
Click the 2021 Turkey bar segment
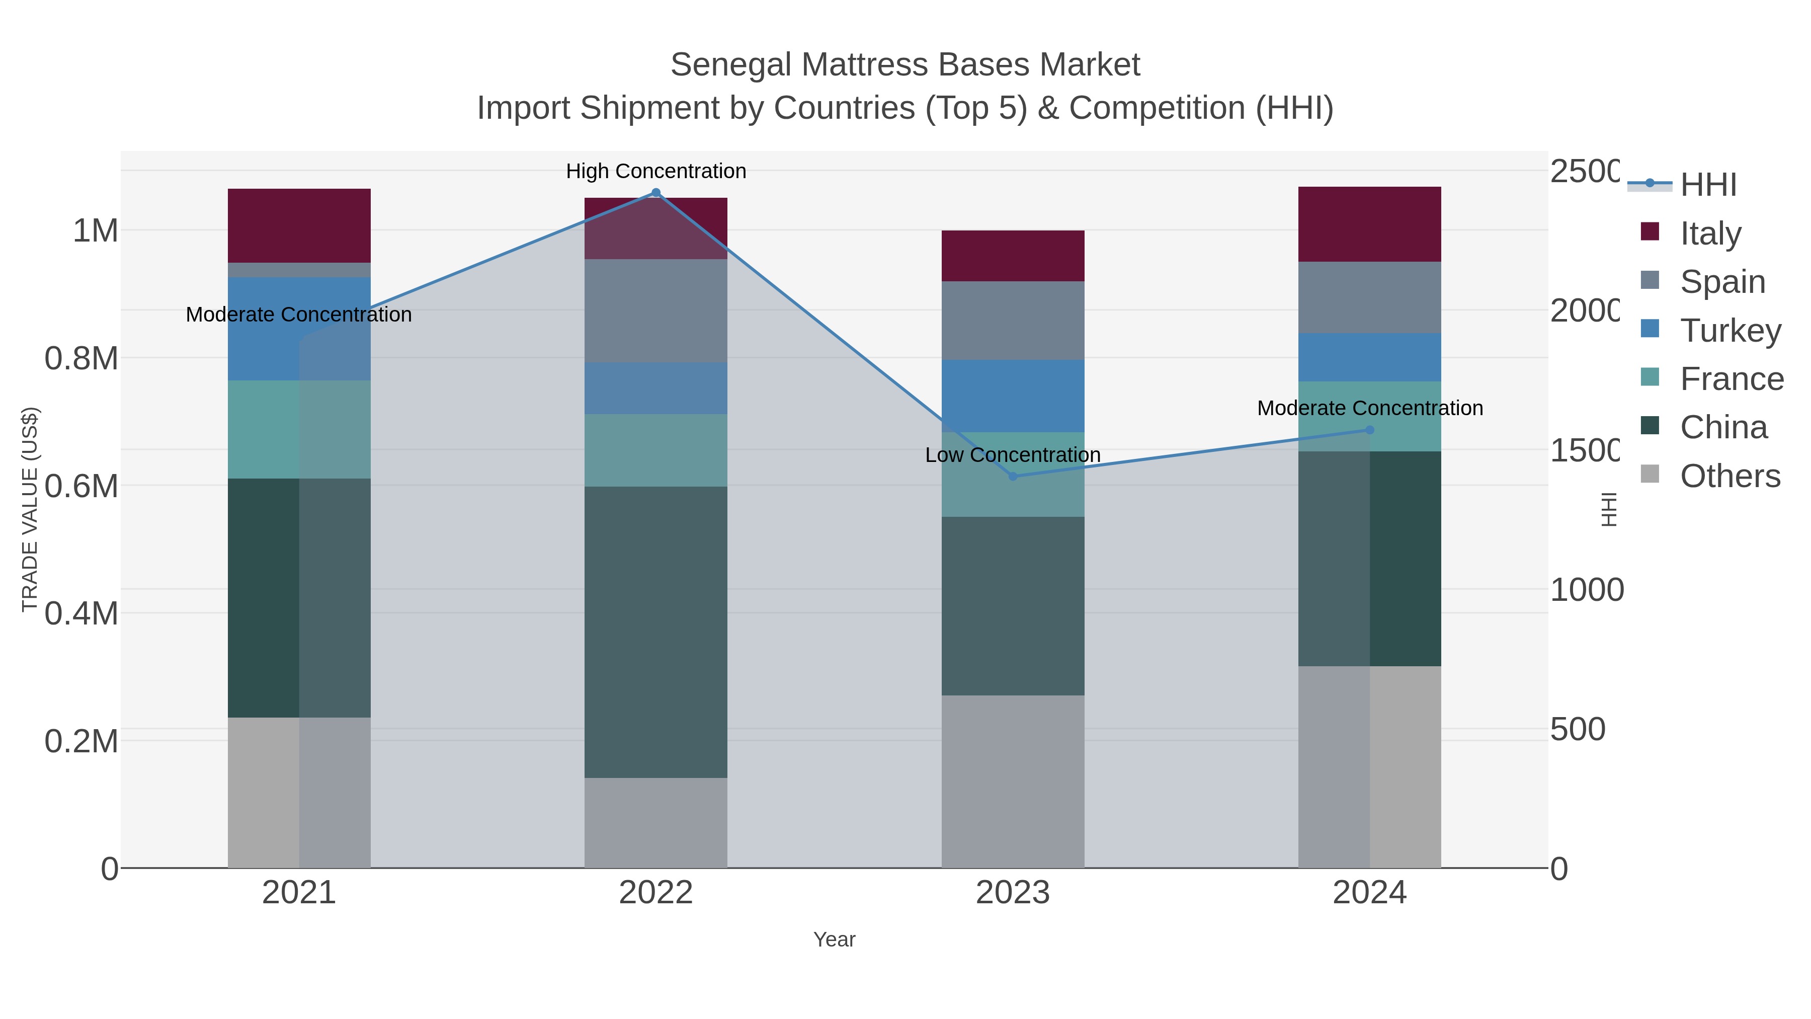pyautogui.click(x=299, y=329)
